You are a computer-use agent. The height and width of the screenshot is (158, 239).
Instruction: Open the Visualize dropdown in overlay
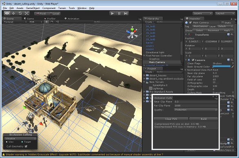click(20, 139)
